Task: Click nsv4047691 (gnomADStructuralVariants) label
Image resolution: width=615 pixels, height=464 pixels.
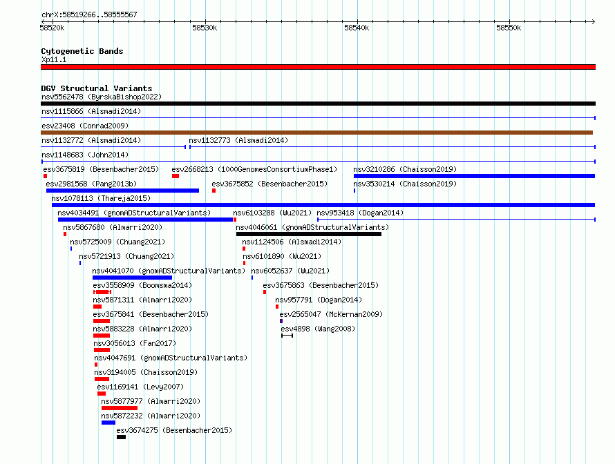Action: (171, 358)
